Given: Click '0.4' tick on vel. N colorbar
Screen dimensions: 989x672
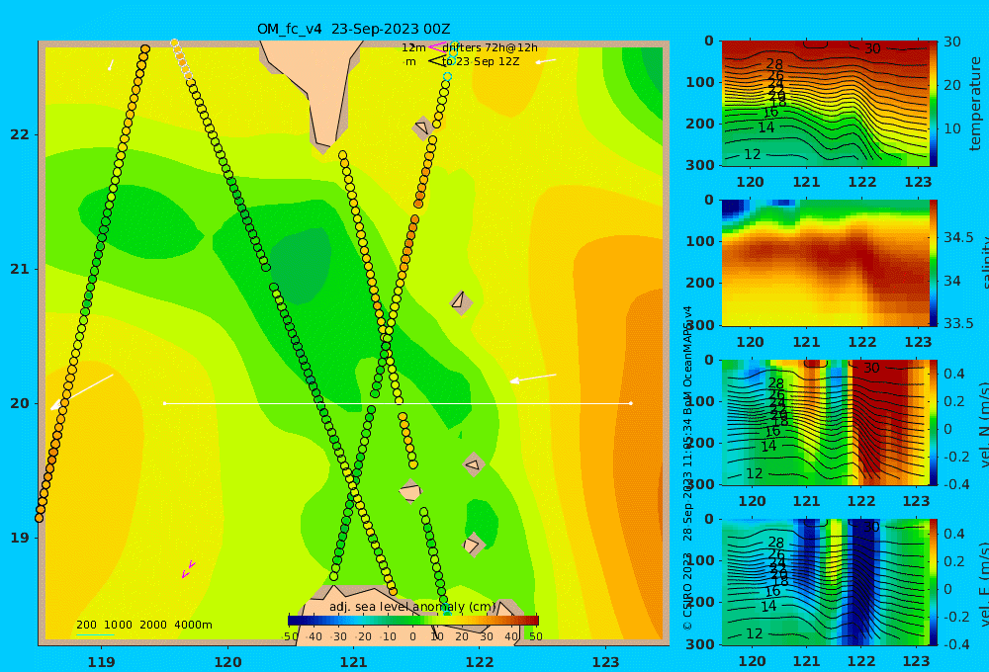Looking at the screenshot, I should [x=954, y=374].
